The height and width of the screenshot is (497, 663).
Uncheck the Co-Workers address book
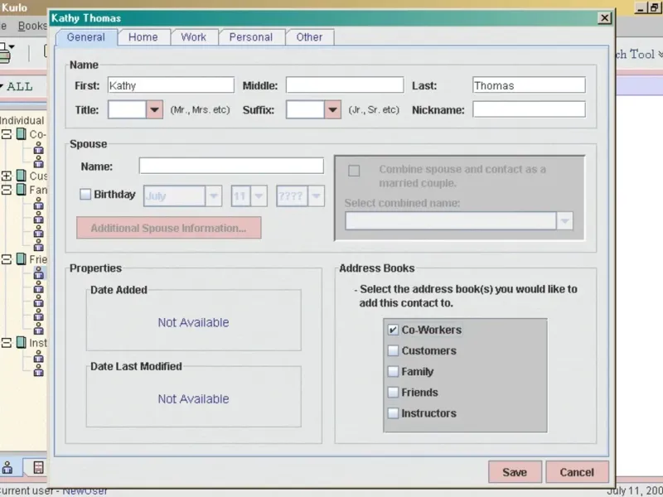click(x=393, y=330)
